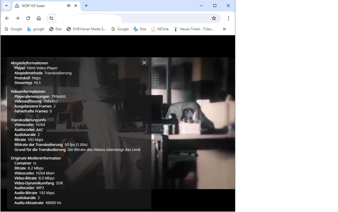Open the googel Bing bookmark
338x212 pixels.
coord(36,29)
